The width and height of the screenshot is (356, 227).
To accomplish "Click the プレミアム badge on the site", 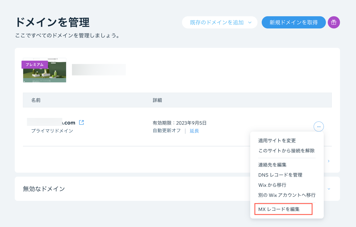I will (35, 65).
